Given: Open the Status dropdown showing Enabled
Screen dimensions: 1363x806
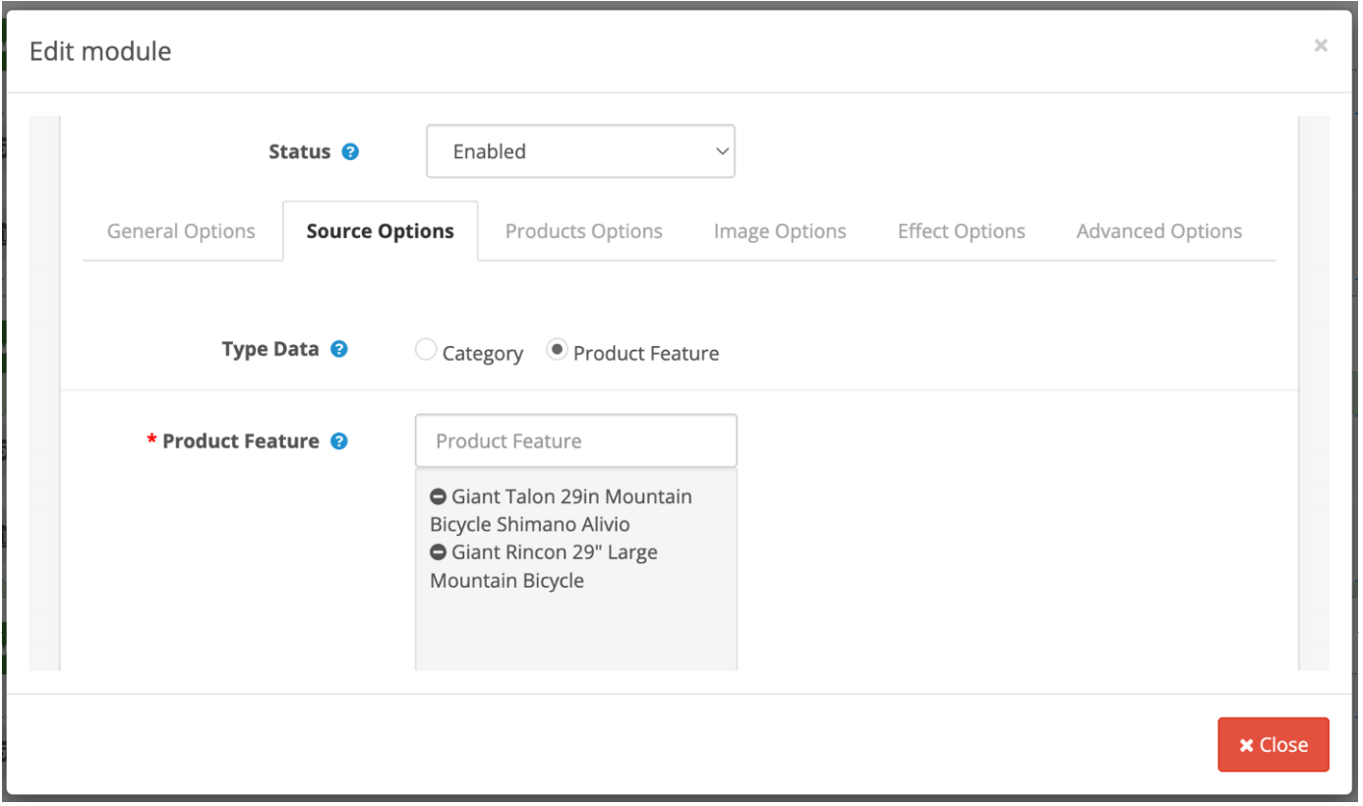Looking at the screenshot, I should (580, 151).
